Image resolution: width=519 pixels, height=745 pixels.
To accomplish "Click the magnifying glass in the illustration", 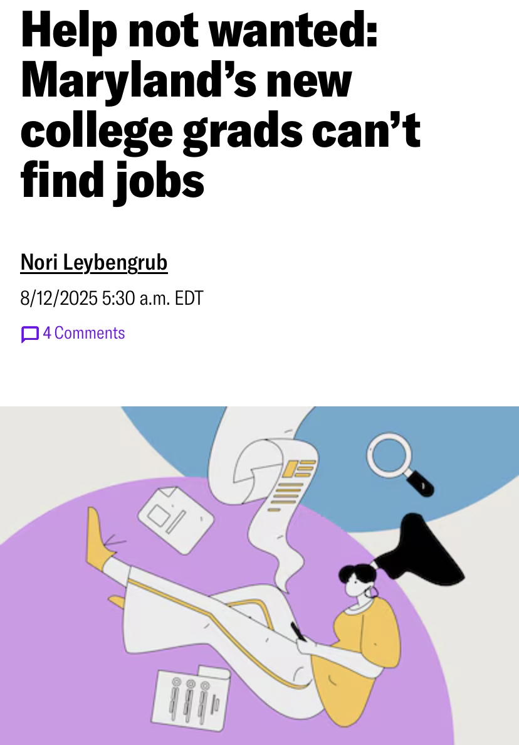I will (392, 457).
